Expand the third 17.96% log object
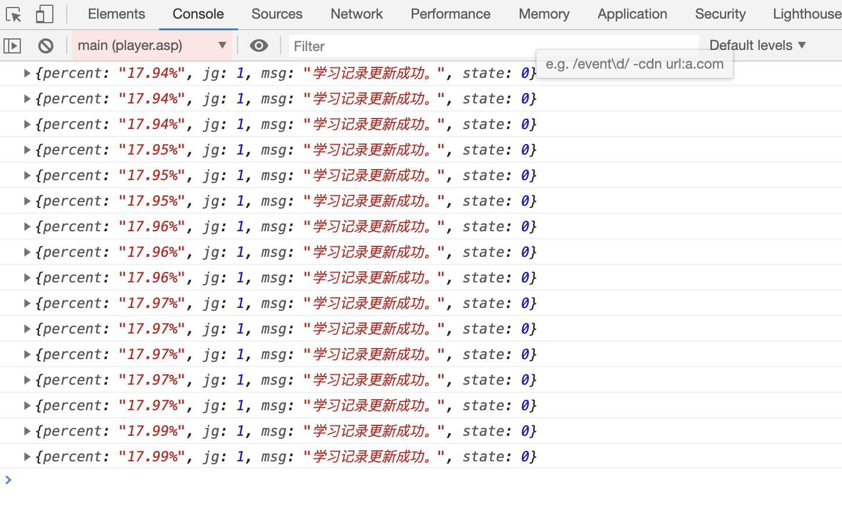 click(27, 278)
